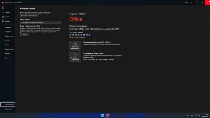Click the Изменить ключ продукта link

pos(77,37)
